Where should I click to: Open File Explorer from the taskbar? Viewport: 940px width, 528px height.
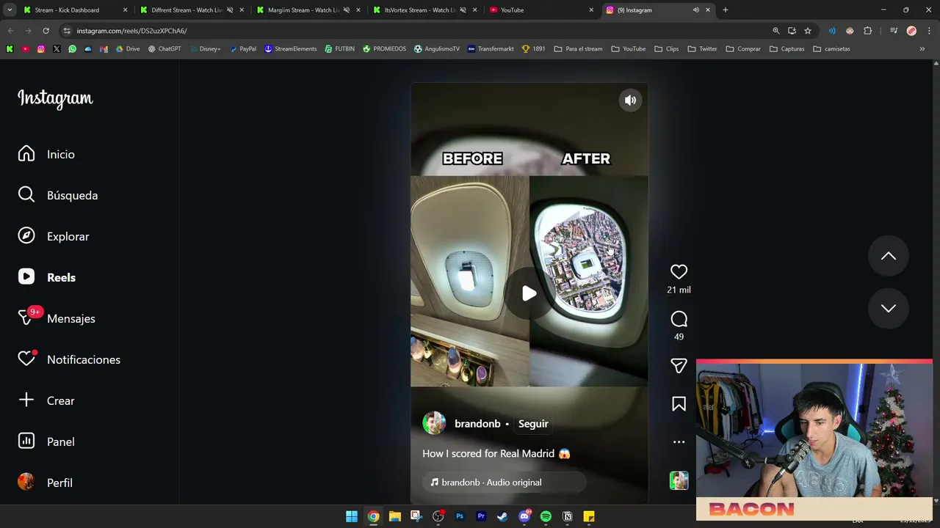coord(395,516)
